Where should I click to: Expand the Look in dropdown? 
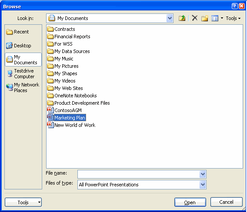pyautogui.click(x=170, y=18)
